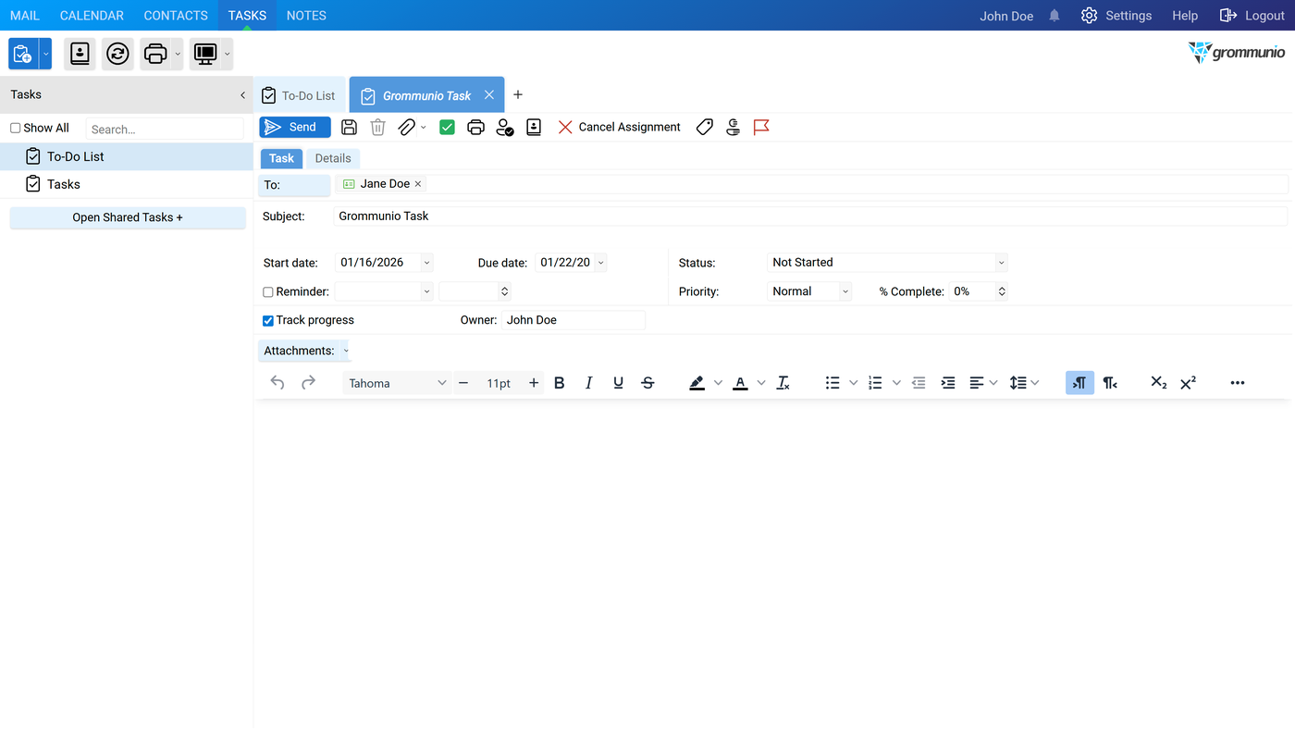Switch to the Details tab
Screen dimensions: 1295x729
click(x=333, y=158)
